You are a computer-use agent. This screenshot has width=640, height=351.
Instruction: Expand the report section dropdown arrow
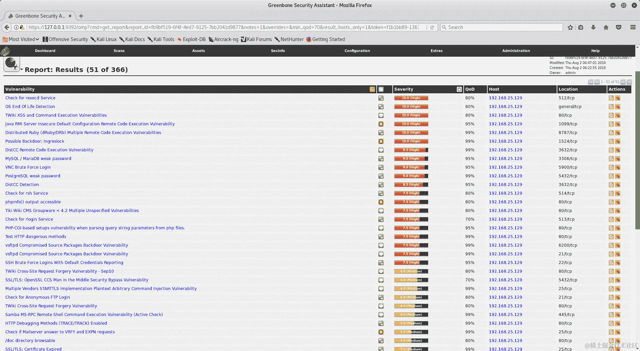(x=22, y=69)
